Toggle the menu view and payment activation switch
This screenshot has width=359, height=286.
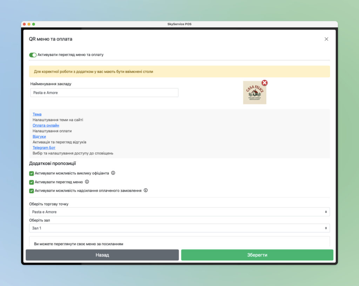(x=33, y=55)
